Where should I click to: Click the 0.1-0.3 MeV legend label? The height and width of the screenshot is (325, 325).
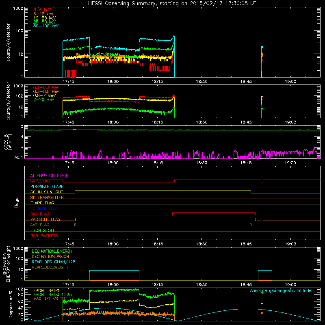[46, 87]
